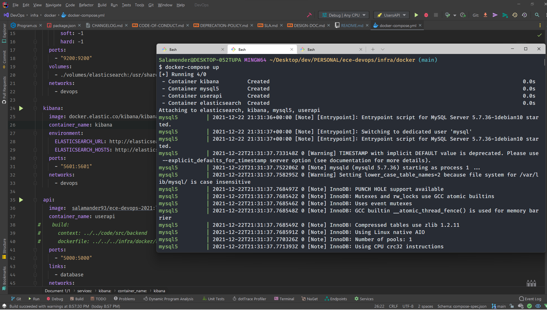Click green checkmark status bar indicator
Viewport: 547px width, 310px height.
pyautogui.click(x=529, y=306)
